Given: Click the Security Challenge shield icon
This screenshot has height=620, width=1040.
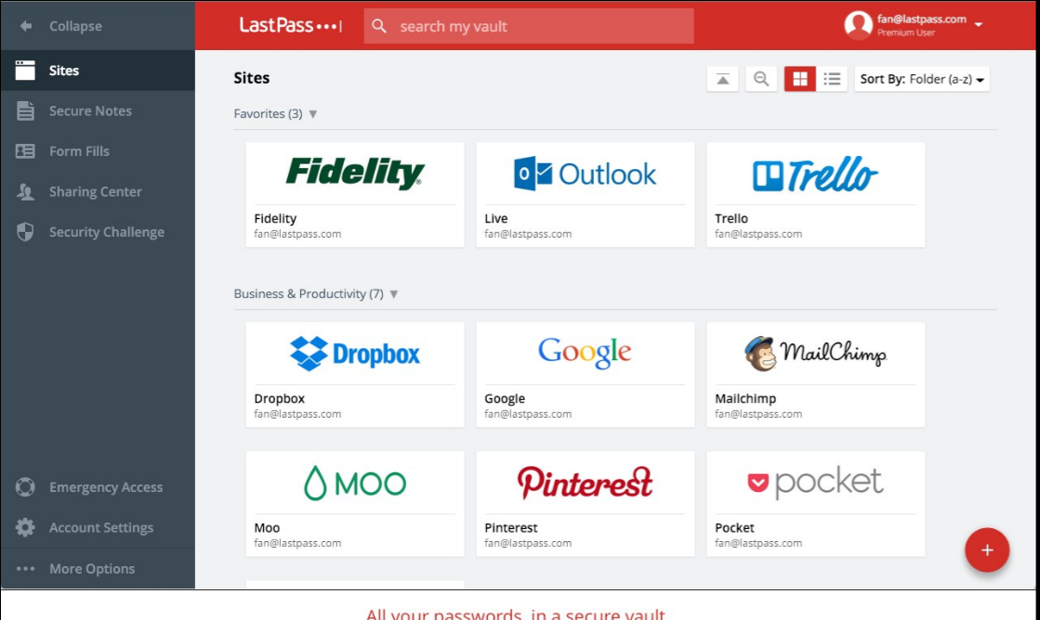Looking at the screenshot, I should click(x=25, y=232).
